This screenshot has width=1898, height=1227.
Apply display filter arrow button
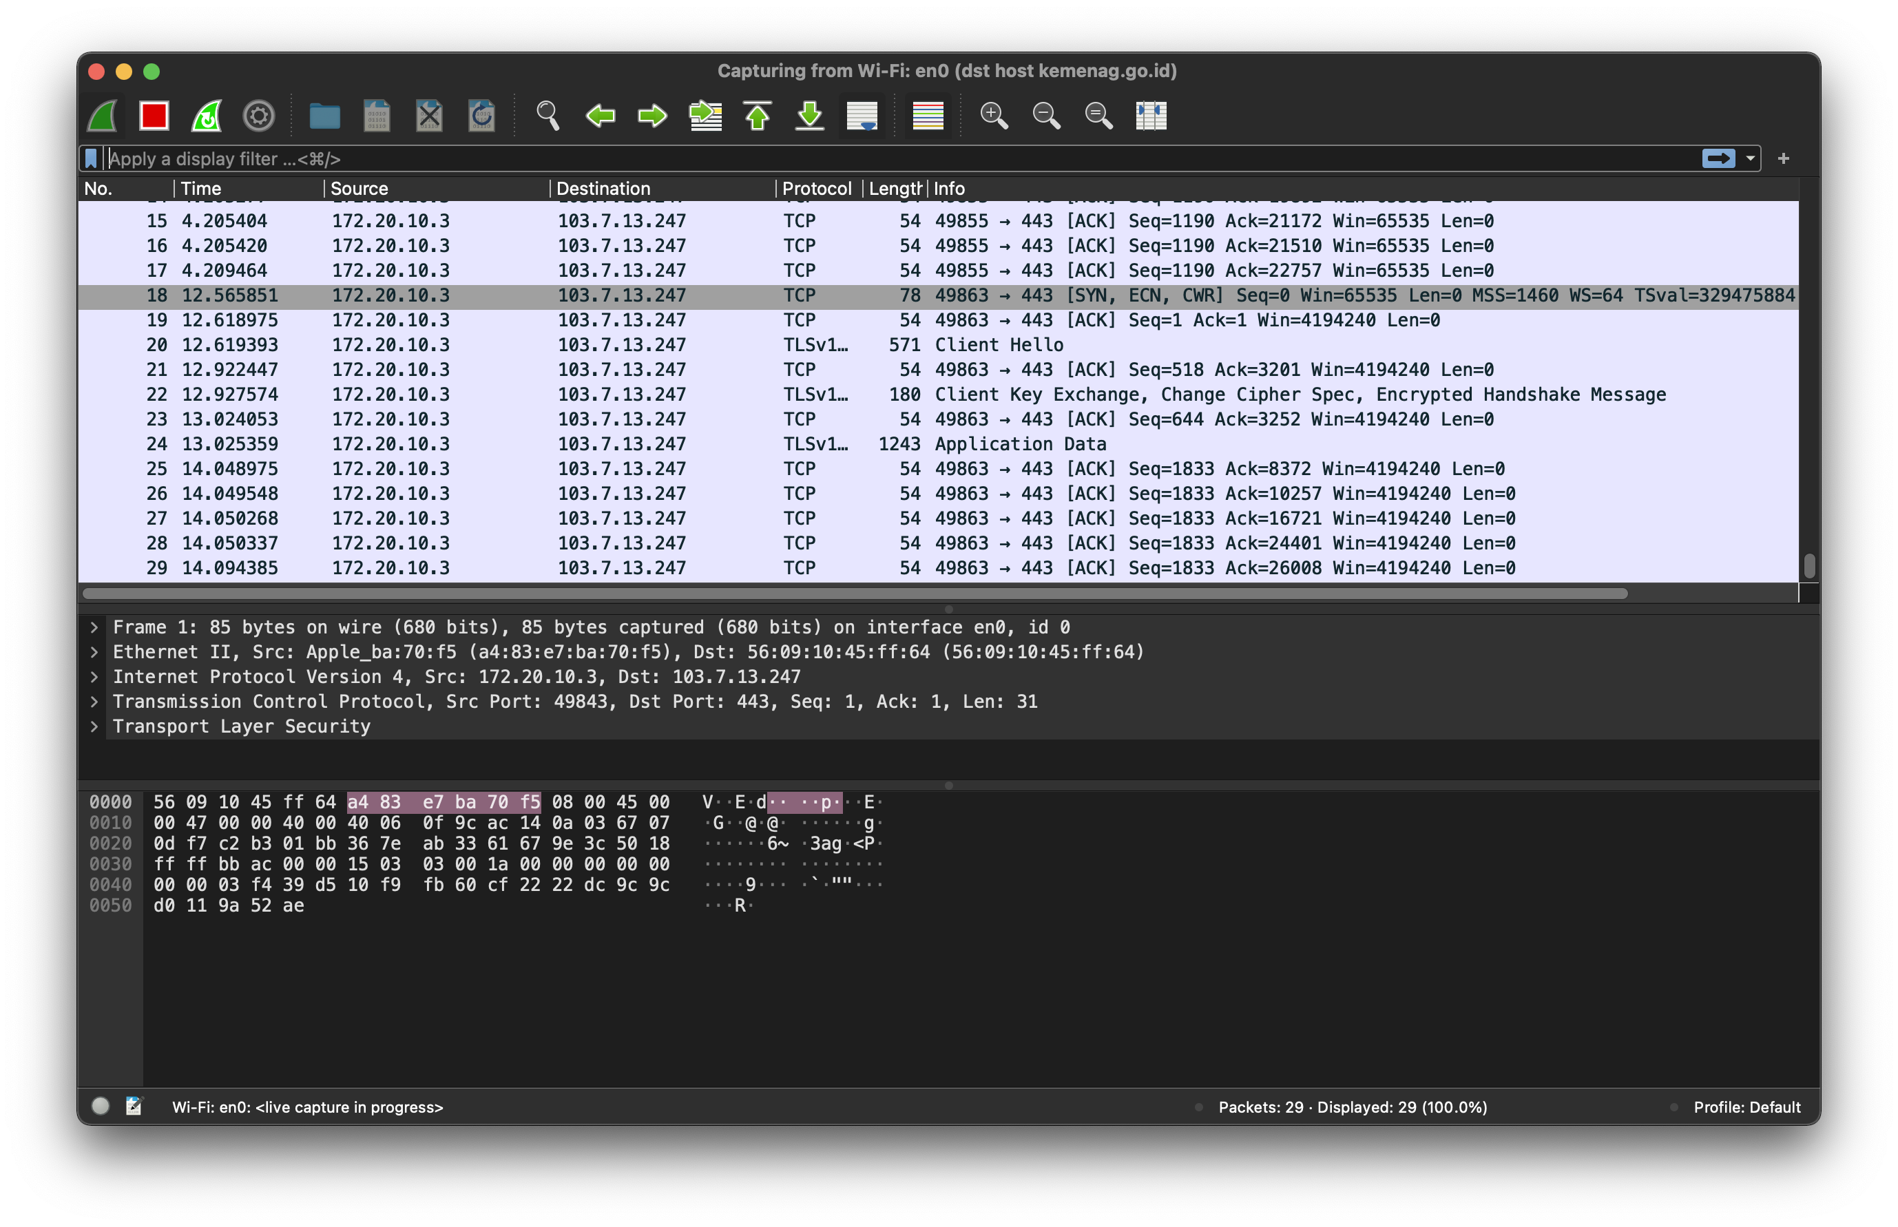1718,158
